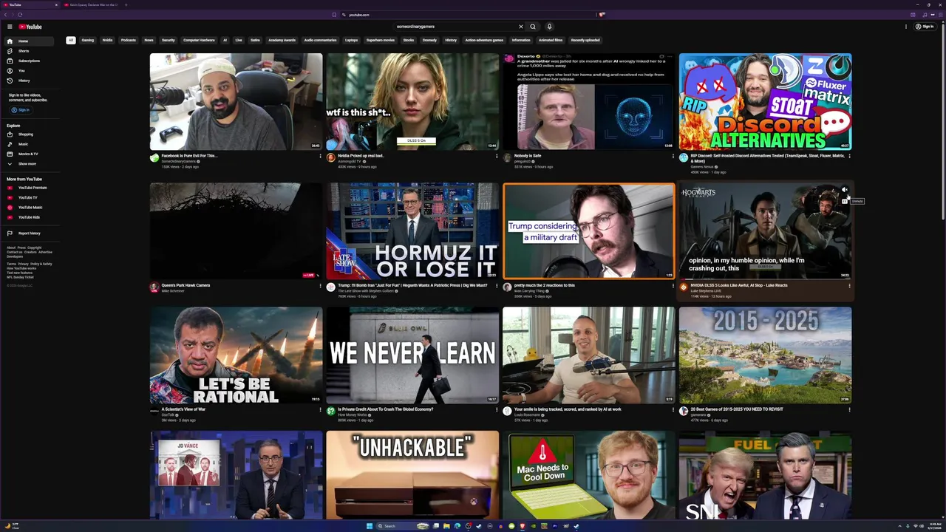Screen dimensions: 946x532
Task: Open menu for Colbert Trump video
Action: (x=497, y=285)
